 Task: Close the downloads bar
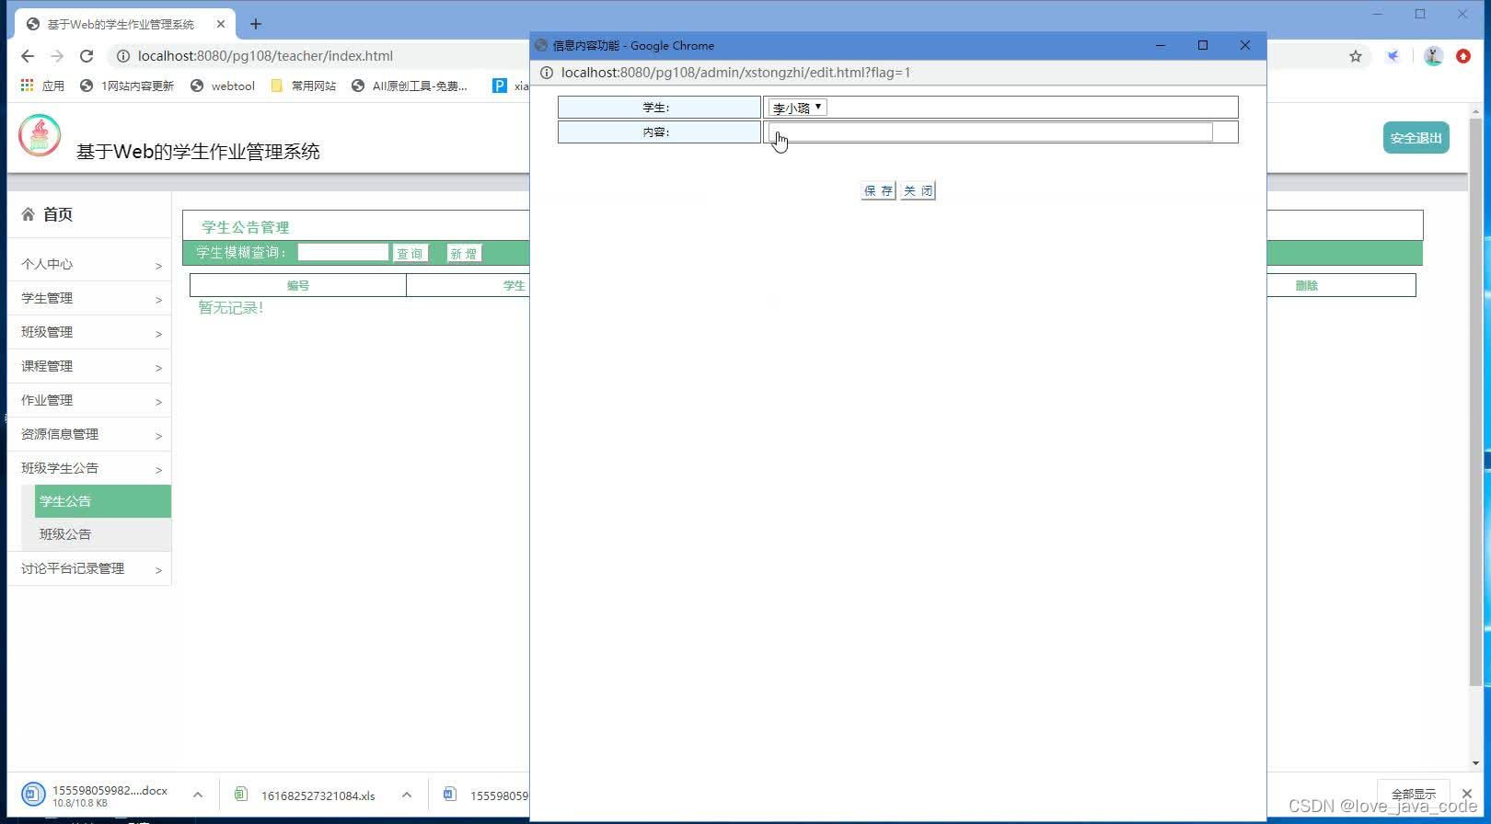[x=1467, y=794]
